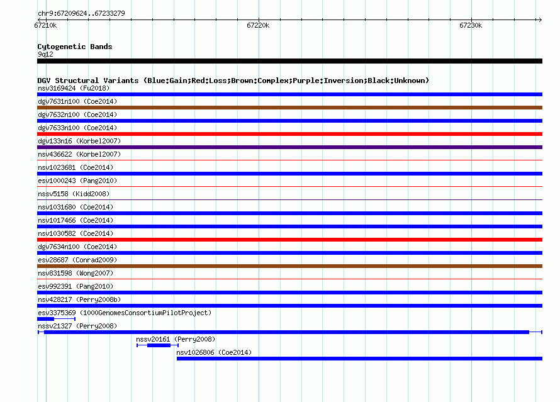Click the 67230k ruler tick label
This screenshot has width=560, height=402.
click(471, 25)
